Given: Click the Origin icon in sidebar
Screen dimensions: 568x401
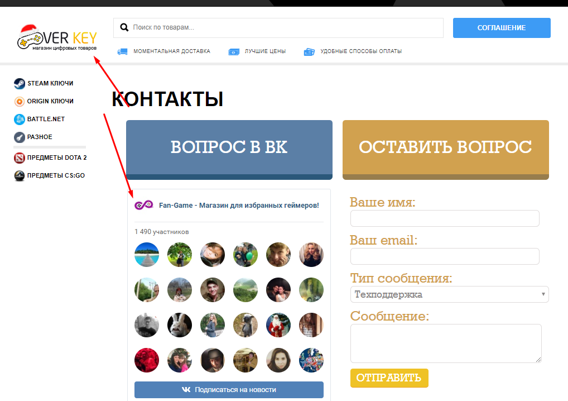Looking at the screenshot, I should [x=20, y=102].
